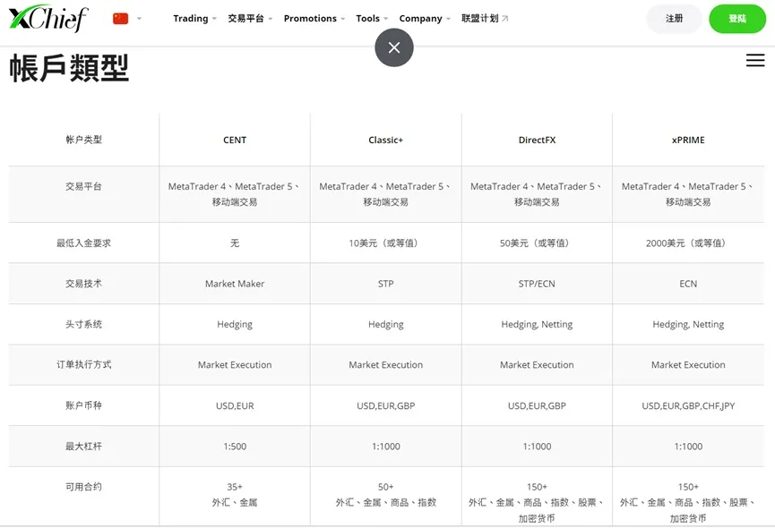This screenshot has height=528, width=775.
Task: Close the overlay with the round X button
Action: tap(394, 47)
